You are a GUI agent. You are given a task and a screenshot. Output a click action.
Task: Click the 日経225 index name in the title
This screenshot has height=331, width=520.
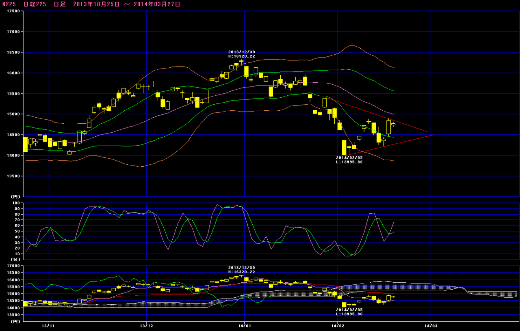[x=35, y=4]
